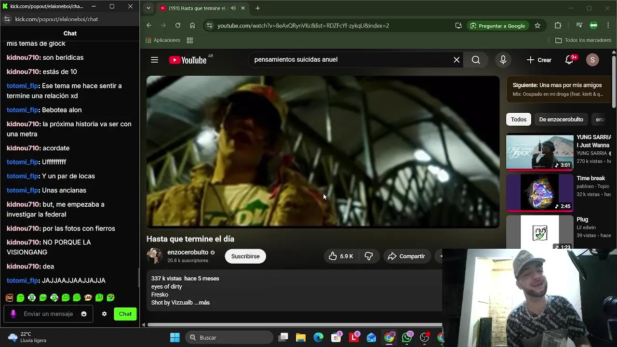The height and width of the screenshot is (347, 617).
Task: Open emoji picker in Kick chat
Action: click(x=84, y=314)
